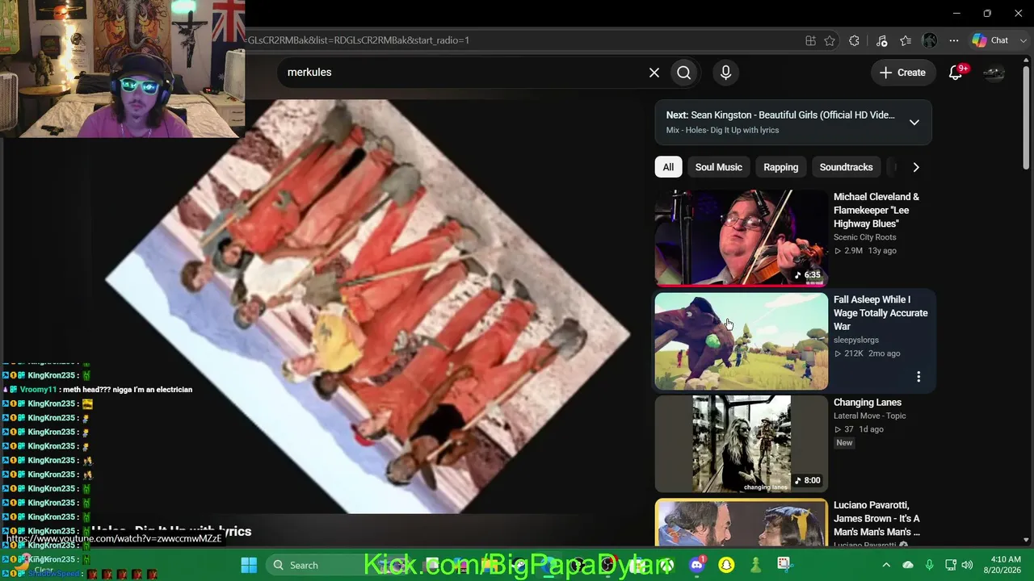The width and height of the screenshot is (1034, 581).
Task: Click the YouTube search box
Action: point(464,73)
